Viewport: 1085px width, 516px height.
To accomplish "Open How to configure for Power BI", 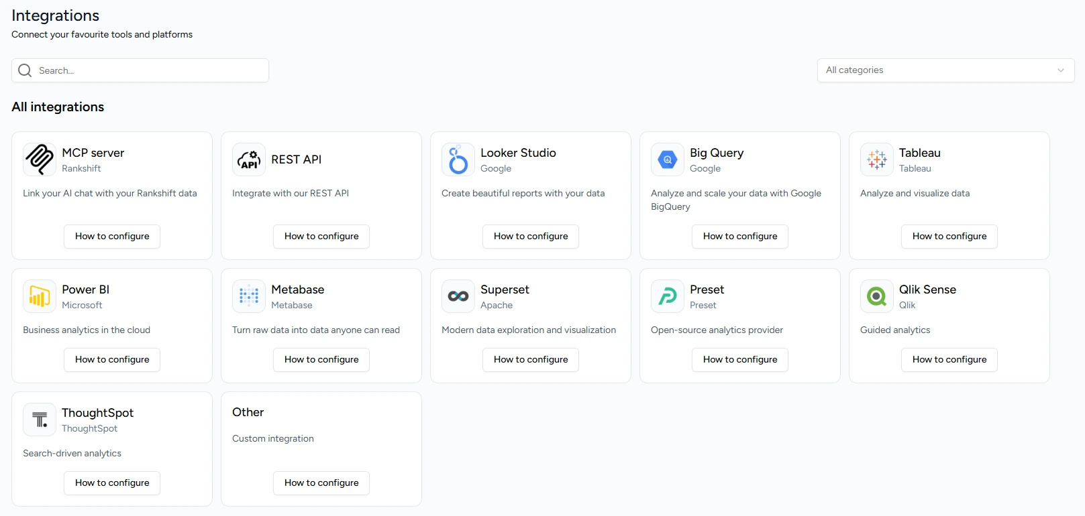I will (x=112, y=360).
